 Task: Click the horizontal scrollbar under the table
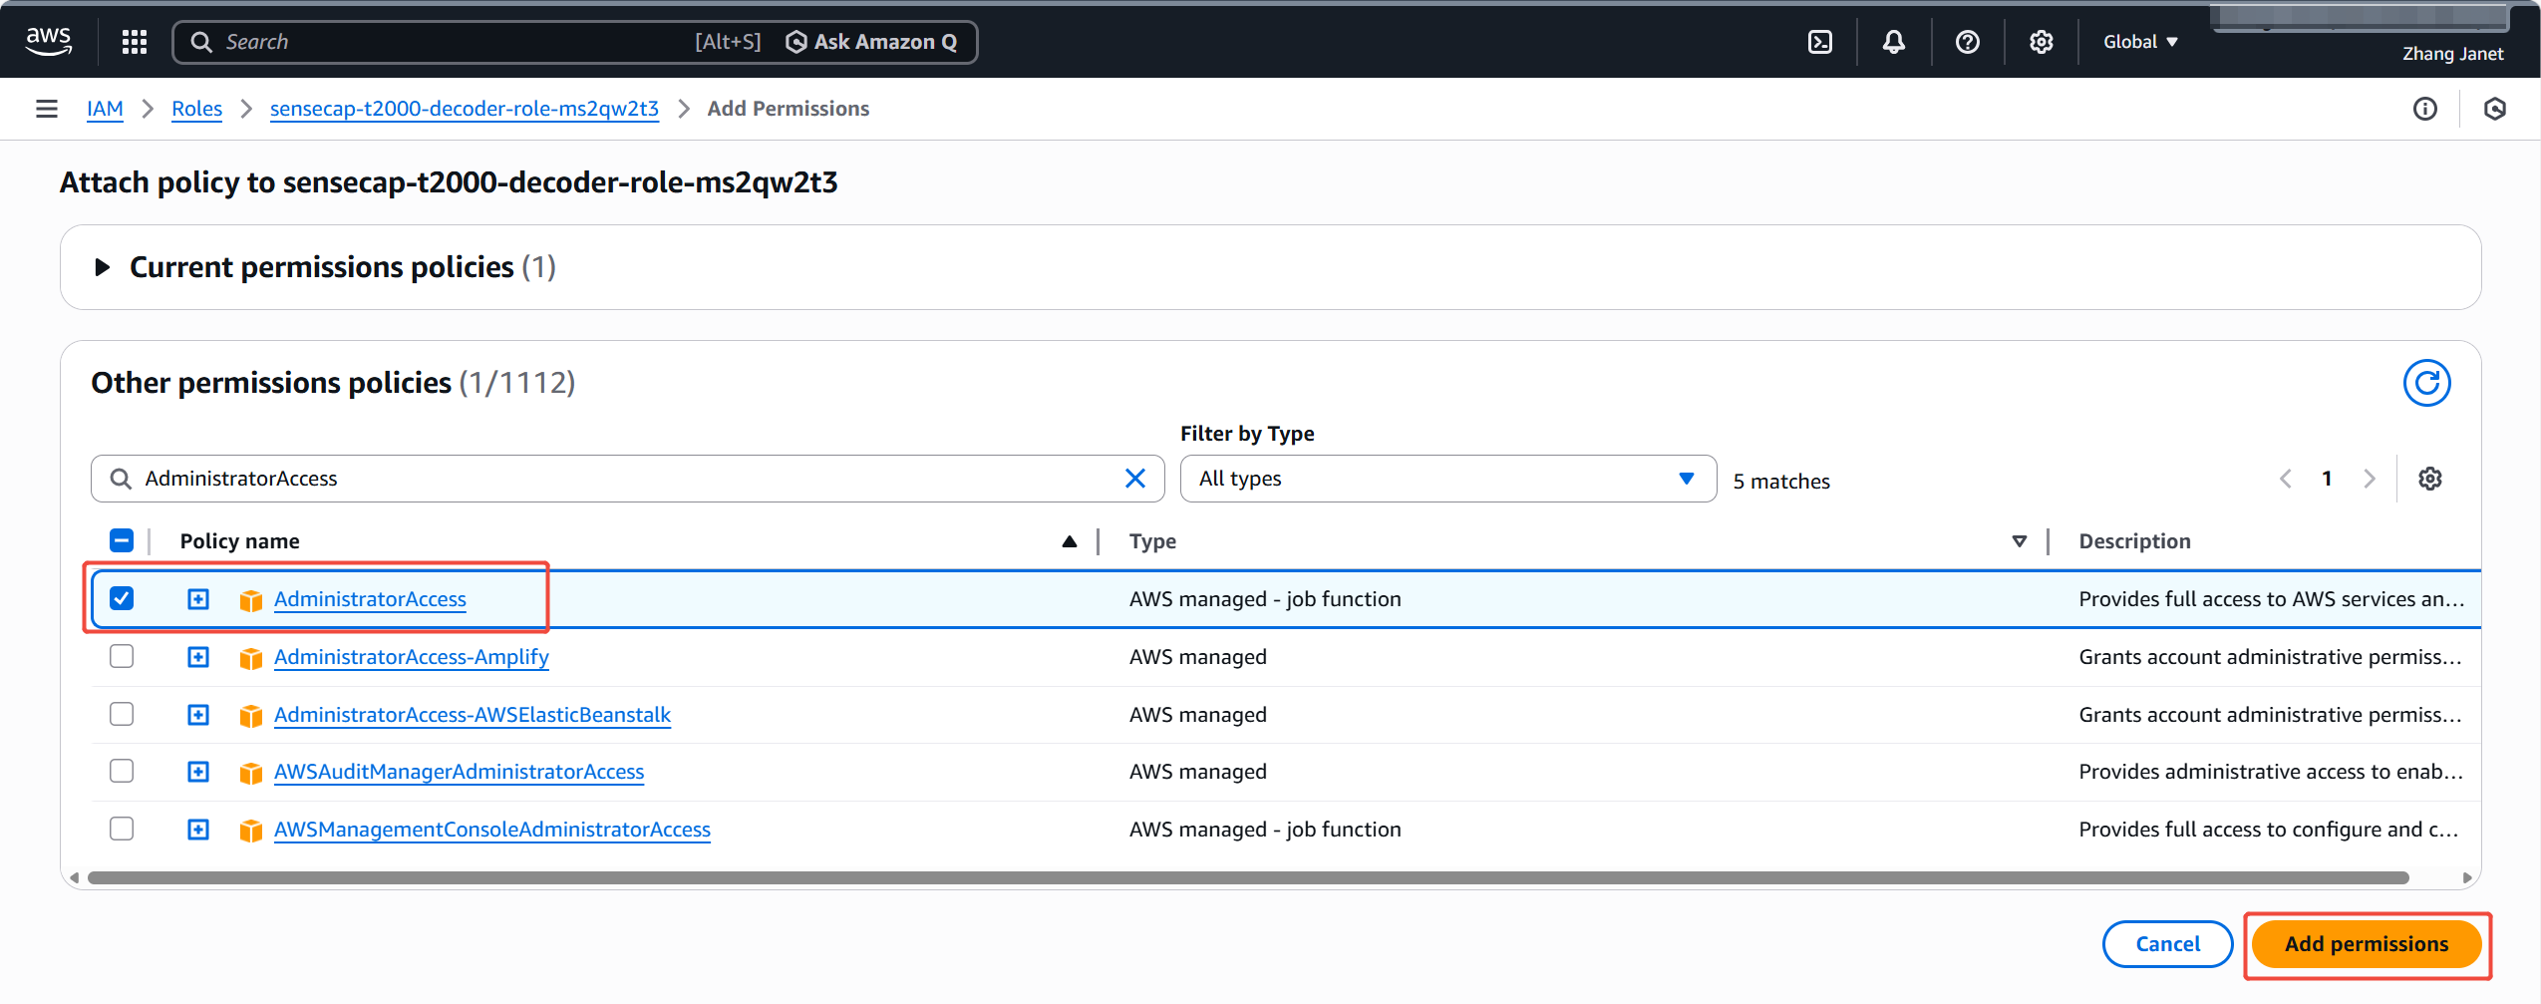1246,878
